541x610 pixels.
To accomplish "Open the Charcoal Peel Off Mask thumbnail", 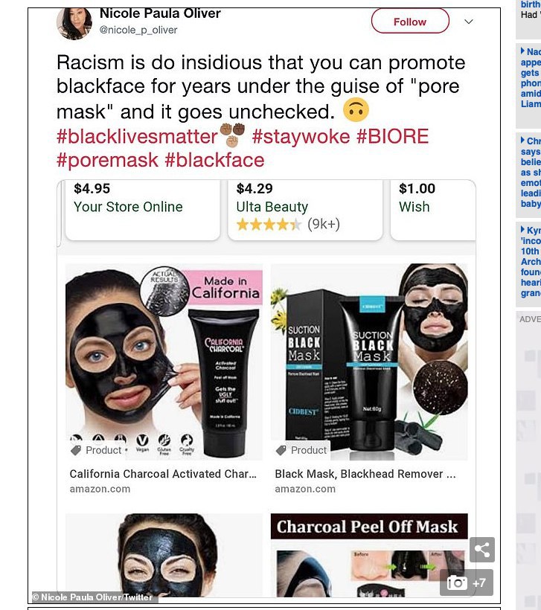I will pyautogui.click(x=369, y=555).
